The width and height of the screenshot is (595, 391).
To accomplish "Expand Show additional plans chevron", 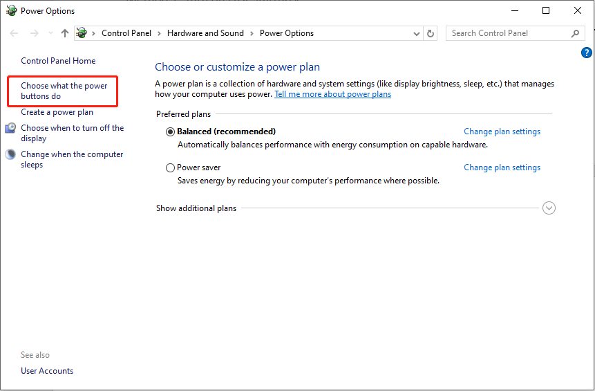I will coord(549,208).
